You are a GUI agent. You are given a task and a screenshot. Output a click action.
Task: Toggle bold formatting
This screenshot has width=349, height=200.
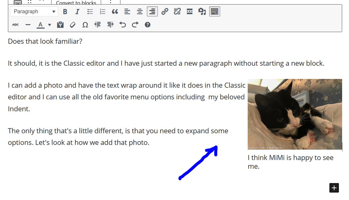65,11
